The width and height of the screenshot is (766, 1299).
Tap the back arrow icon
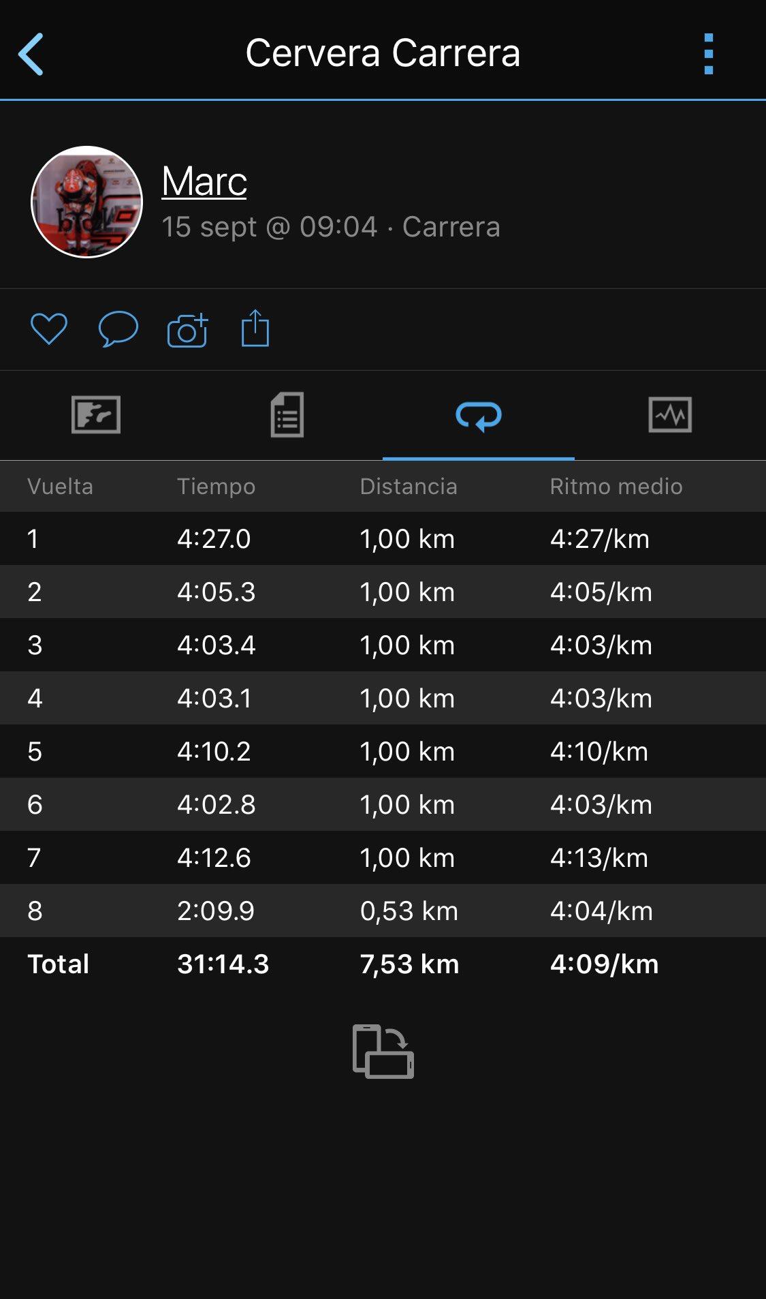[31, 54]
